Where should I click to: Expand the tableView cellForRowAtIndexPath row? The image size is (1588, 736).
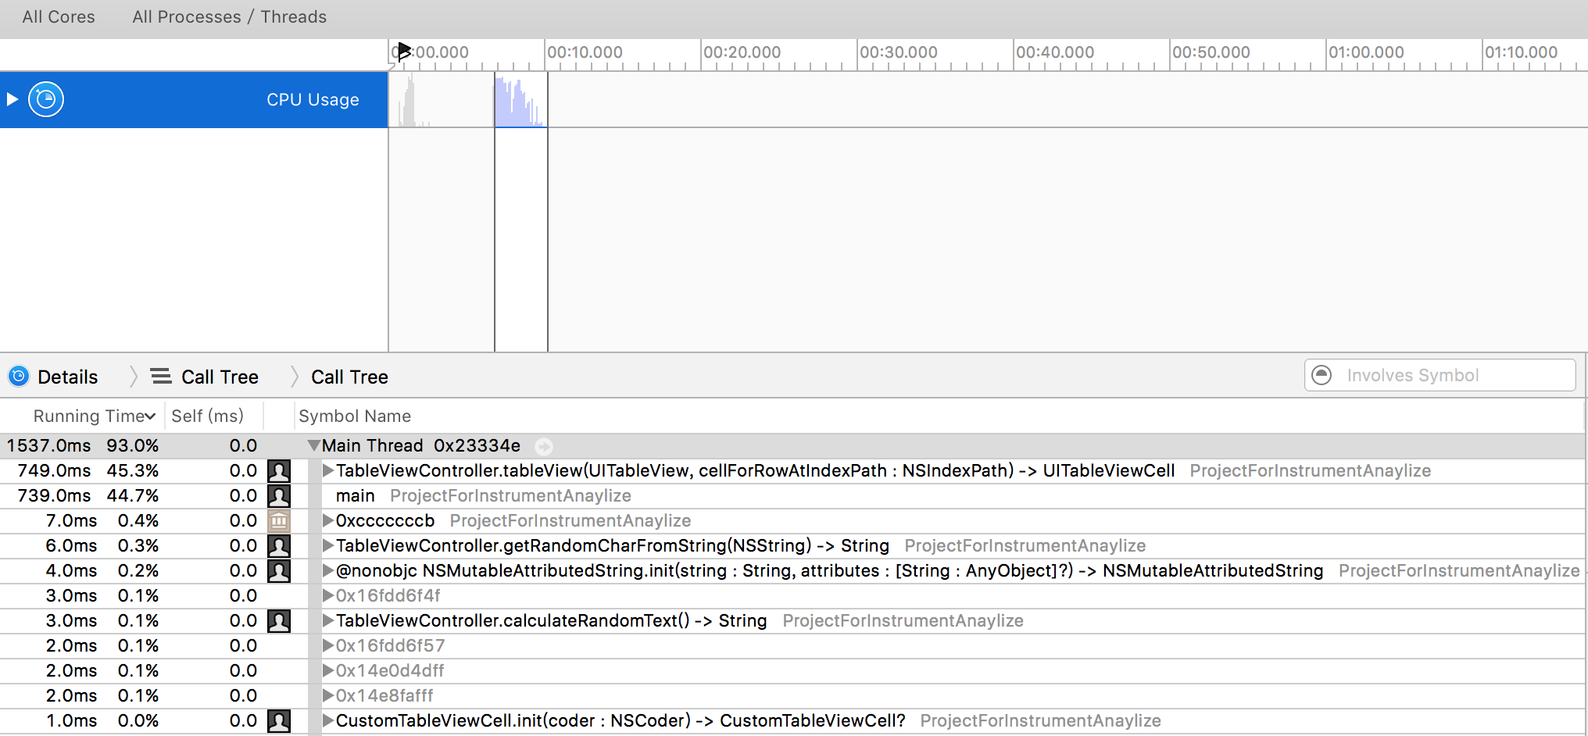(328, 470)
